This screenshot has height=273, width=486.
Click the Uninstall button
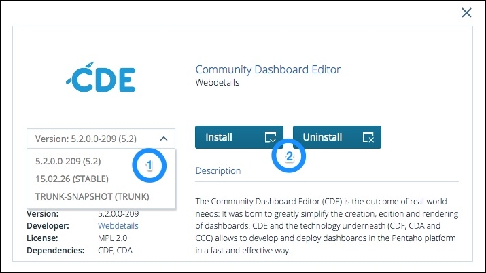click(337, 137)
